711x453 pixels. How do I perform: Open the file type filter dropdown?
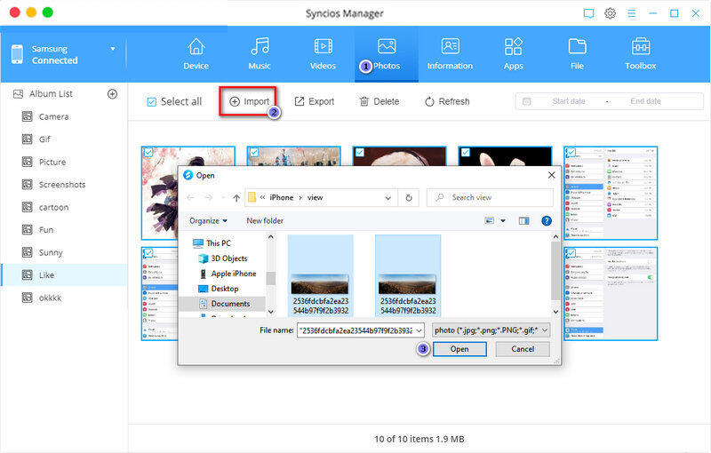pyautogui.click(x=491, y=330)
